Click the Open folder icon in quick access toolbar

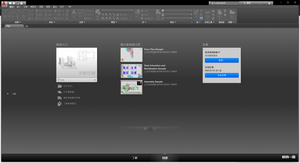14,3
